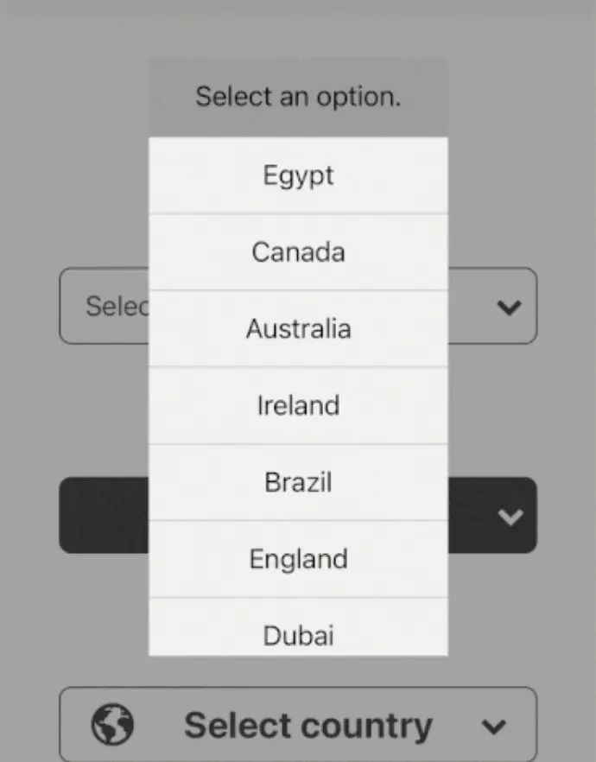Image resolution: width=596 pixels, height=762 pixels.
Task: Choose Brazil from the option list
Action: [x=298, y=482]
